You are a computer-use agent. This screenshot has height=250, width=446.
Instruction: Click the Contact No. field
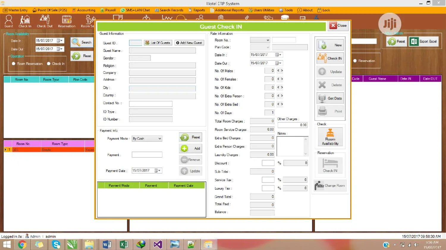pos(150,104)
